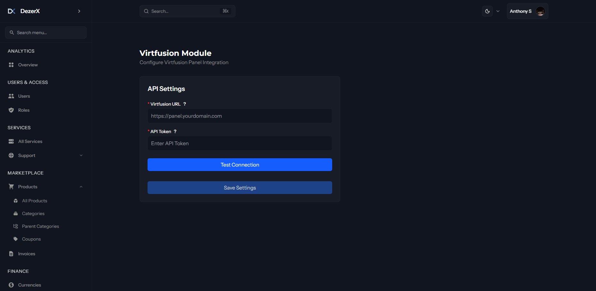Open the Overview menu item

click(x=46, y=65)
